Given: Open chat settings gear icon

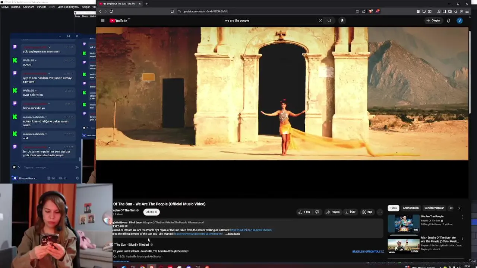Looking at the screenshot, I should (x=77, y=178).
